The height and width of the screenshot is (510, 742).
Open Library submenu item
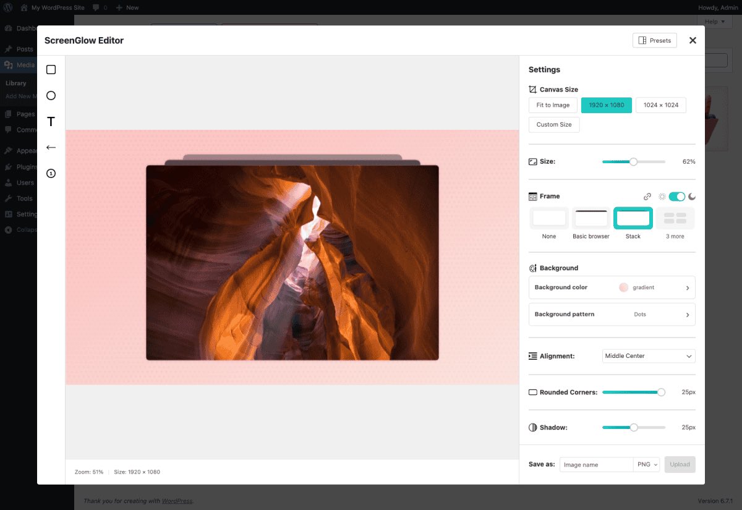16,83
